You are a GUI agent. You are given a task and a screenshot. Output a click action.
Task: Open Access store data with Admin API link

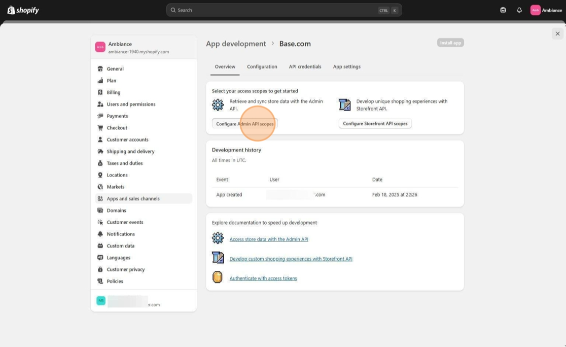(x=269, y=239)
